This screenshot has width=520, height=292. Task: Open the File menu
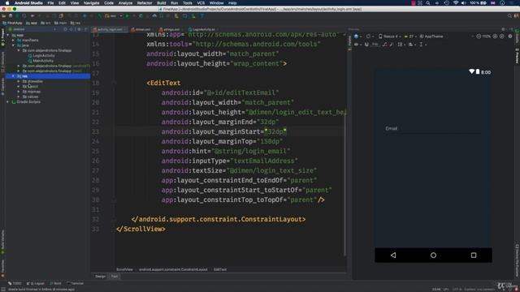50,3
